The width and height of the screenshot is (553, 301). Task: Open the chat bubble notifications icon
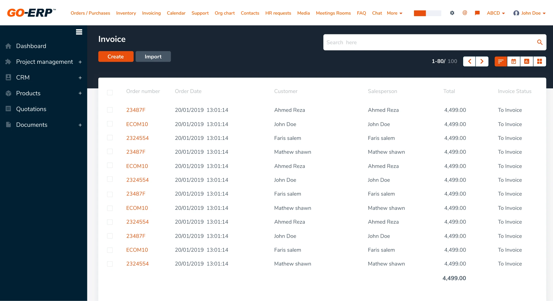click(x=477, y=13)
